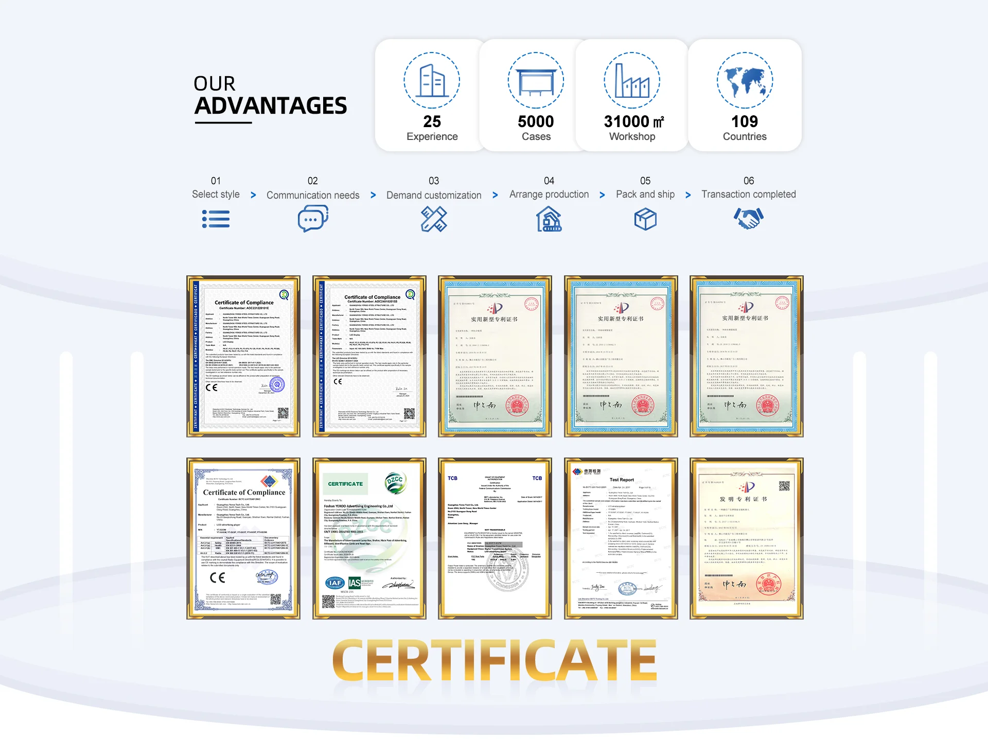Click the building icon above 25 Experience
The width and height of the screenshot is (988, 739).
coord(432,80)
